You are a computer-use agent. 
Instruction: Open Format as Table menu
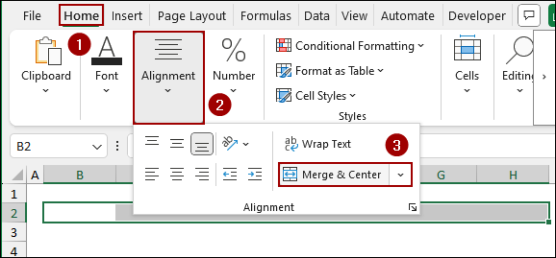pyautogui.click(x=330, y=71)
